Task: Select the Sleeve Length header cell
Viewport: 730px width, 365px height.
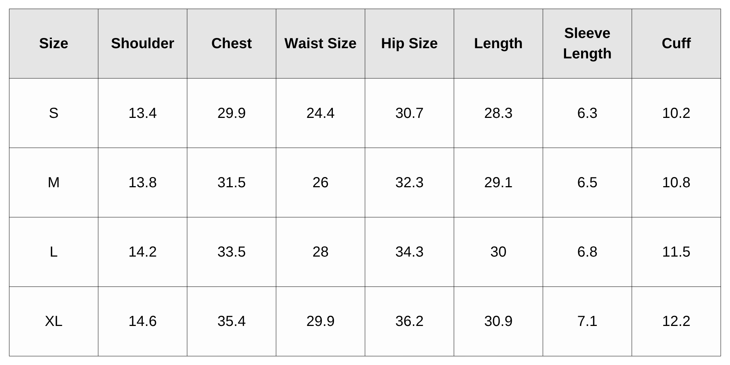Action: click(x=587, y=43)
